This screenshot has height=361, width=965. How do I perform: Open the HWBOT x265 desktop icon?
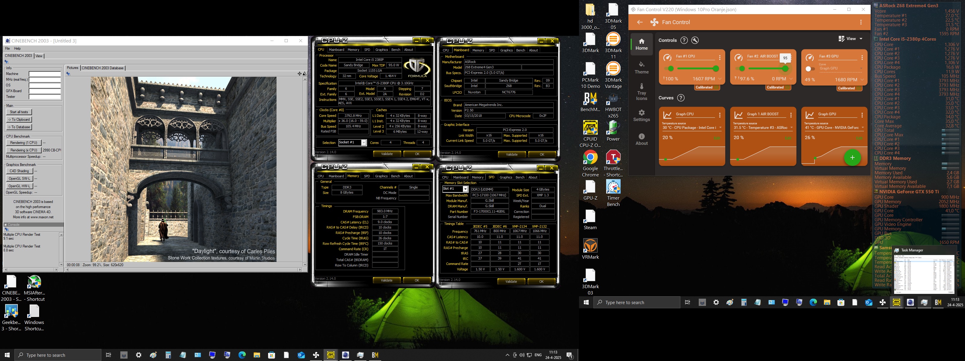pyautogui.click(x=613, y=105)
